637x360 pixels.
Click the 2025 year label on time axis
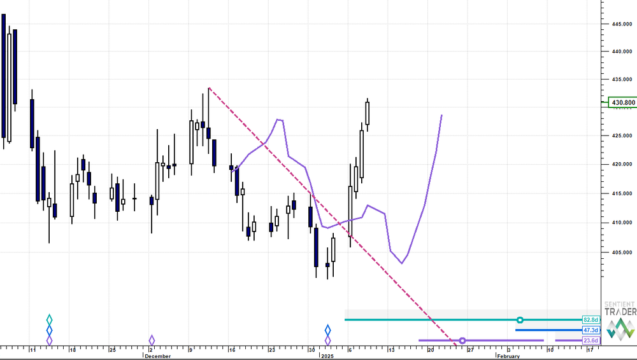pyautogui.click(x=327, y=356)
